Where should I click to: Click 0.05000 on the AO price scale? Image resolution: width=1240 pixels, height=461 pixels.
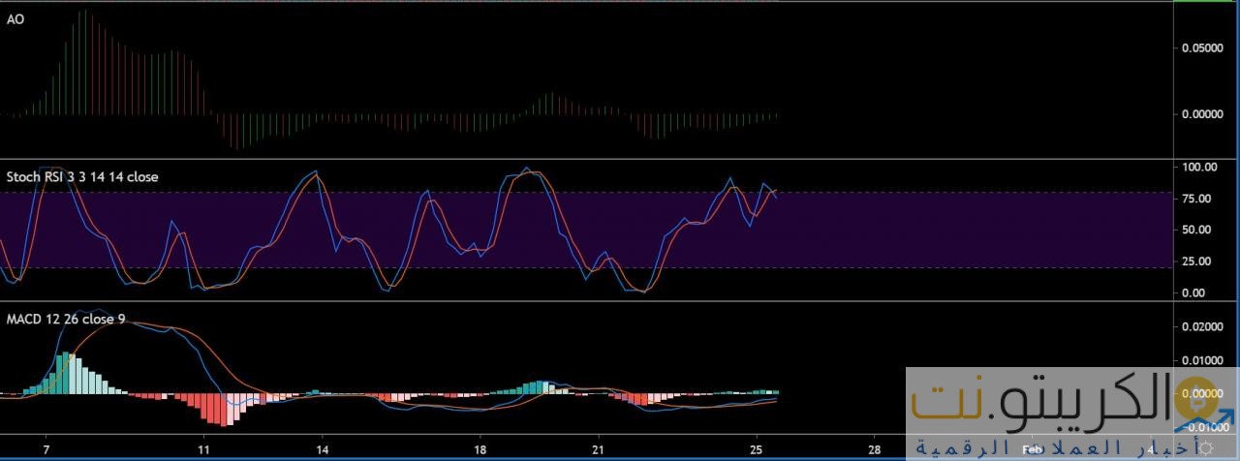pyautogui.click(x=1204, y=46)
